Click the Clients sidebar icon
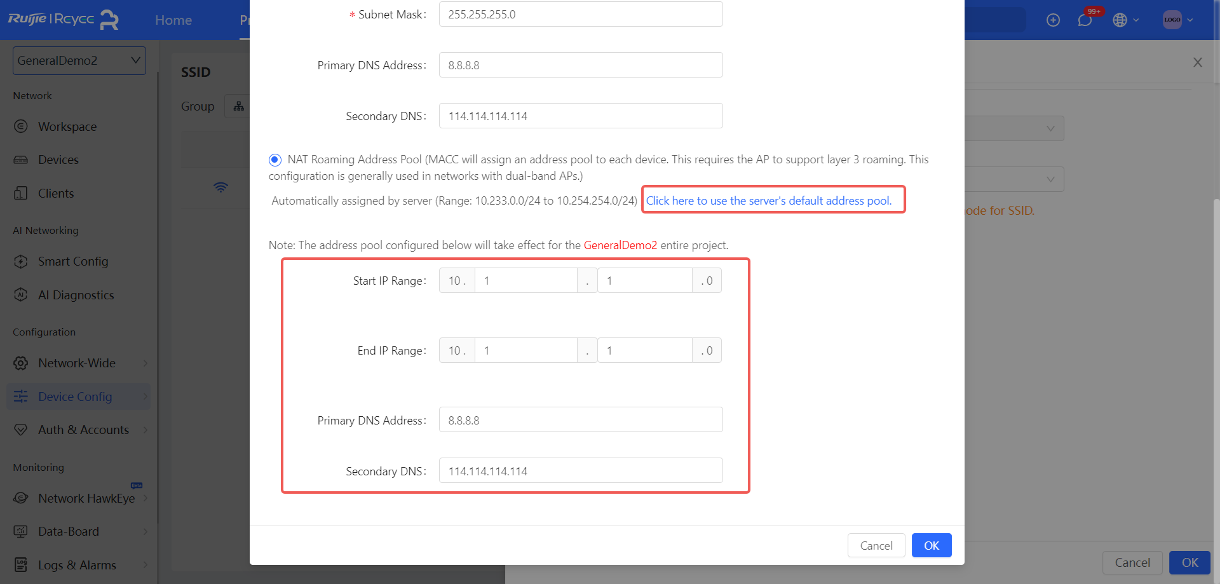1220x584 pixels. click(21, 193)
